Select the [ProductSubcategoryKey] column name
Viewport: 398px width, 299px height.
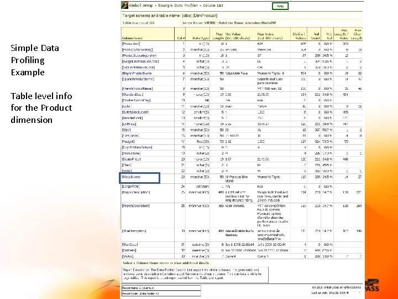pos(139,55)
